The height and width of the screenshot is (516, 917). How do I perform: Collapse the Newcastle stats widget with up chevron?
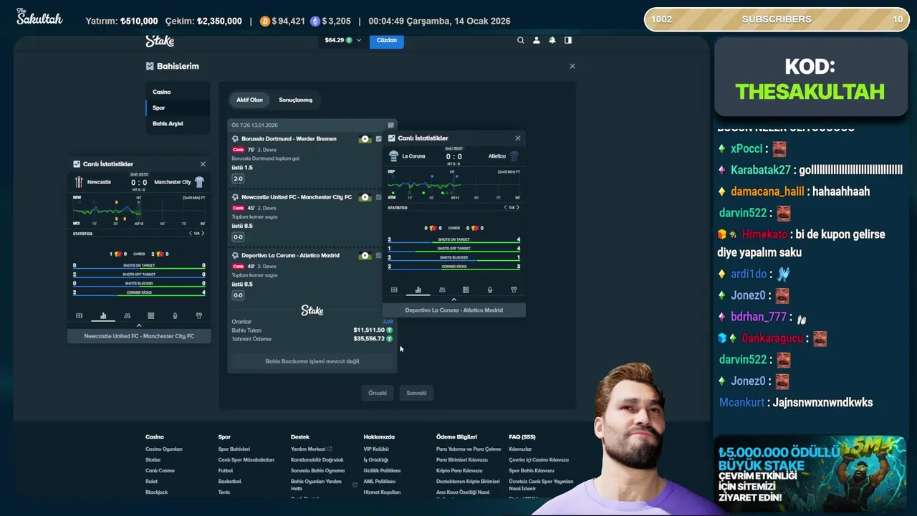point(139,325)
